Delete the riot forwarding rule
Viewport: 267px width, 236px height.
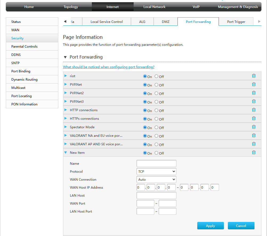coord(254,76)
